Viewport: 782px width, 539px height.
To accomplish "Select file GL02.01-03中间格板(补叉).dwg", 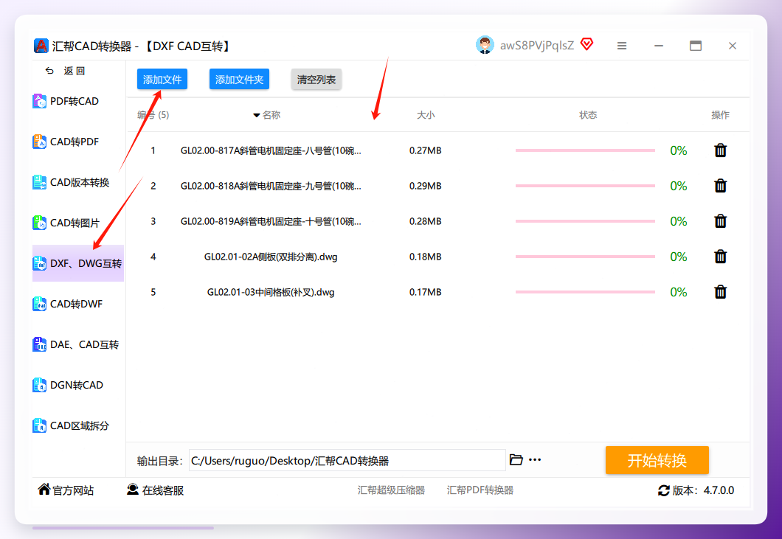I will point(271,292).
